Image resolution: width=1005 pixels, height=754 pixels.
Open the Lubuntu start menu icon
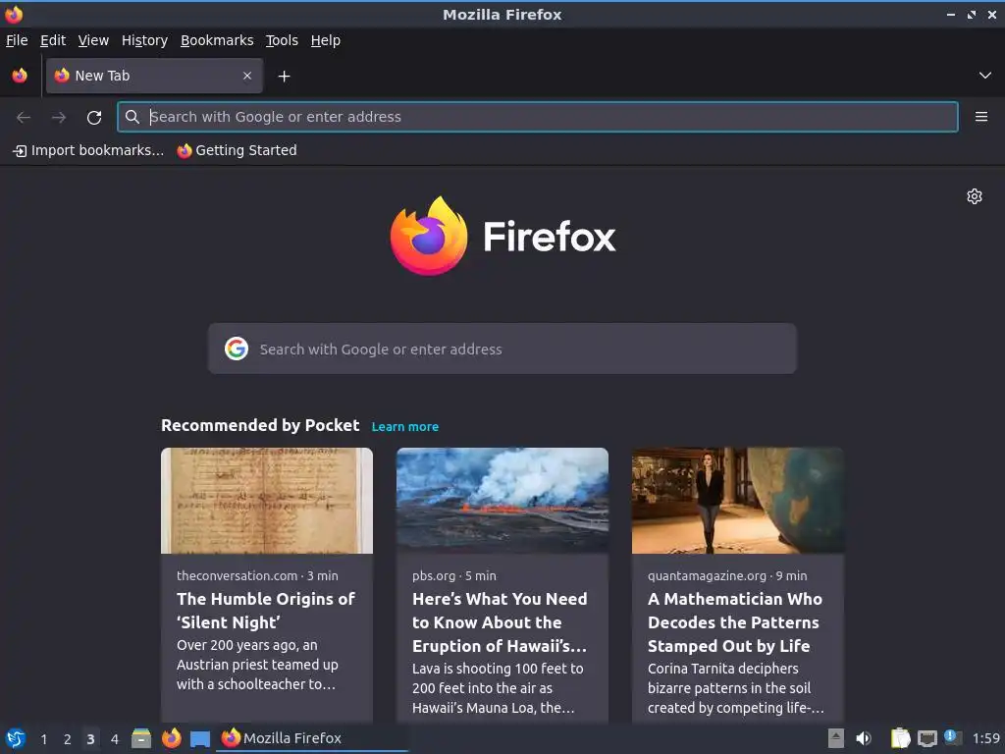pyautogui.click(x=16, y=738)
